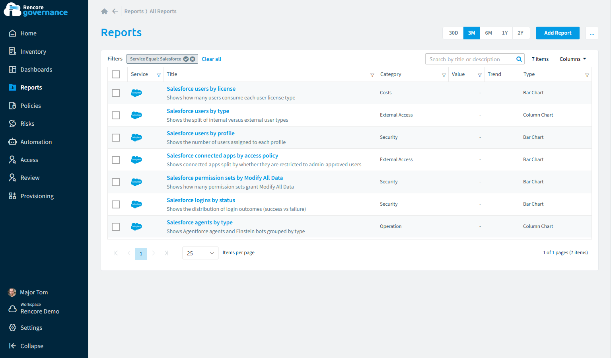Toggle the Salesforce filter check icon
Image resolution: width=611 pixels, height=358 pixels.
pyautogui.click(x=186, y=59)
